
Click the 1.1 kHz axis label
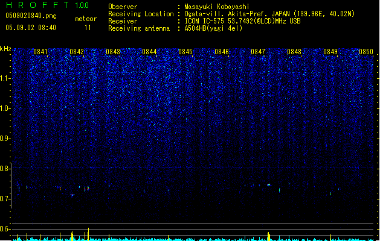tap(5, 78)
